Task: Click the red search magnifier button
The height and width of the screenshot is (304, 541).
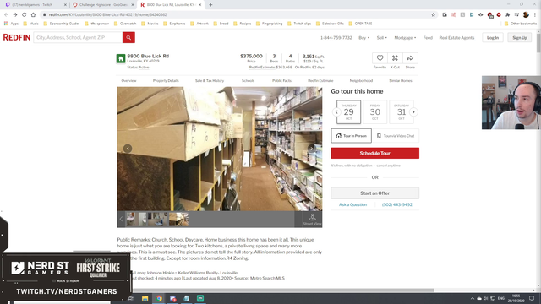Action: pyautogui.click(x=128, y=37)
